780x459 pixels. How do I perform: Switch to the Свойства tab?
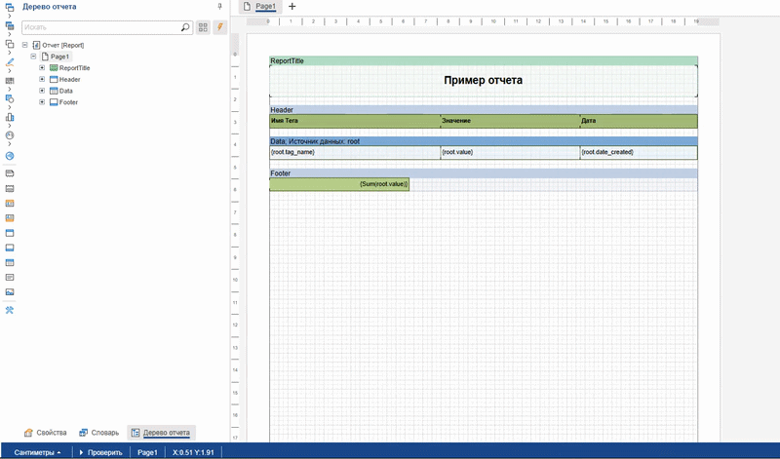tap(45, 433)
